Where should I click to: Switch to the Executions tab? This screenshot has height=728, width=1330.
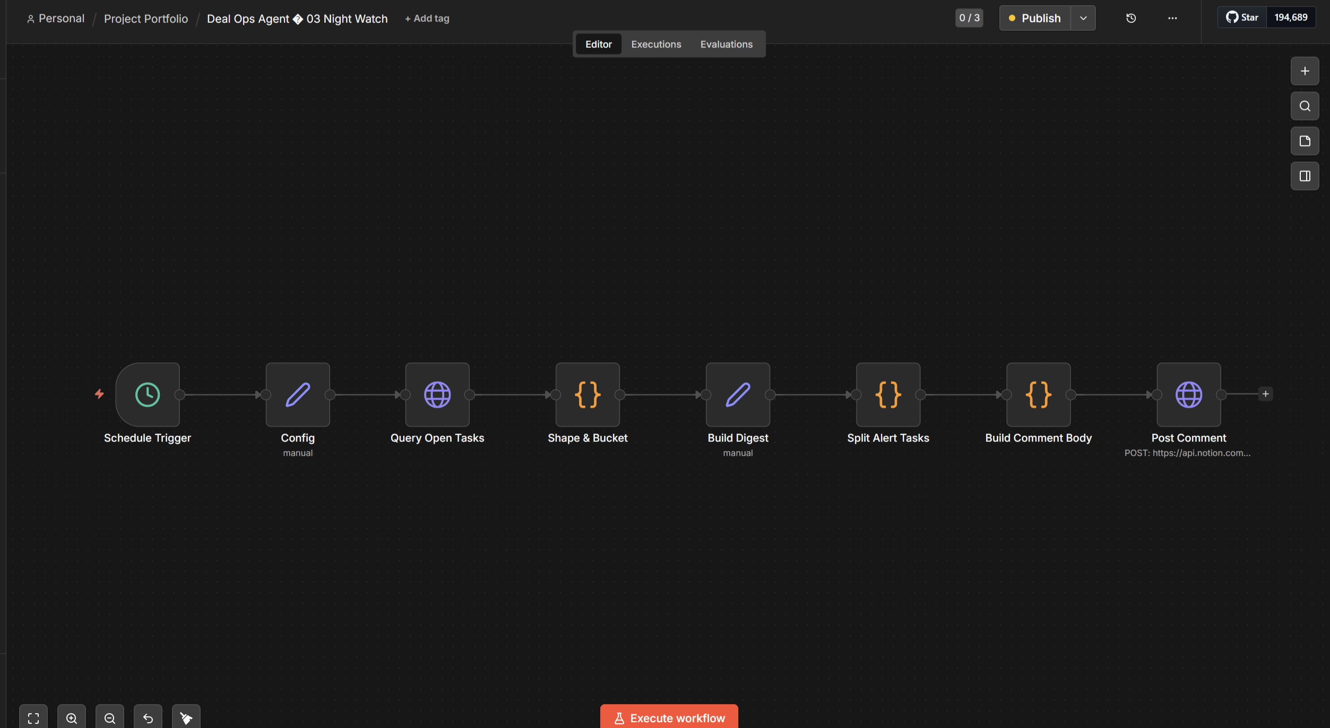coord(656,44)
